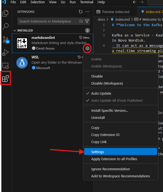Open the Go menu
Image resolution: width=163 pixels, height=192 pixels.
(x=63, y=2)
